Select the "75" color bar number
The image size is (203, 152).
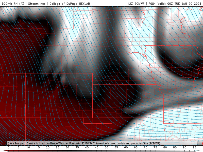click(x=155, y=147)
